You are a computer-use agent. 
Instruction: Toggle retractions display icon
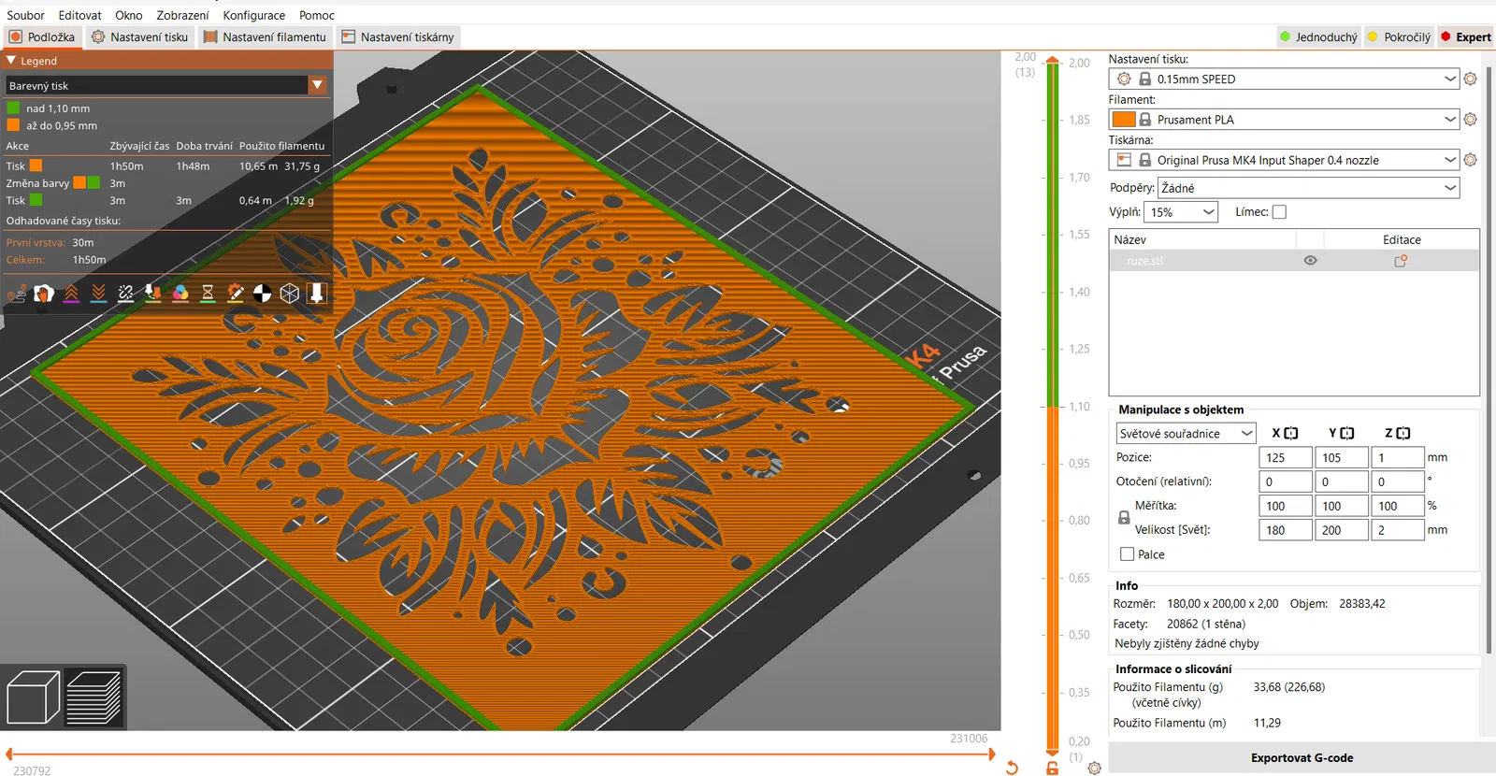[71, 294]
